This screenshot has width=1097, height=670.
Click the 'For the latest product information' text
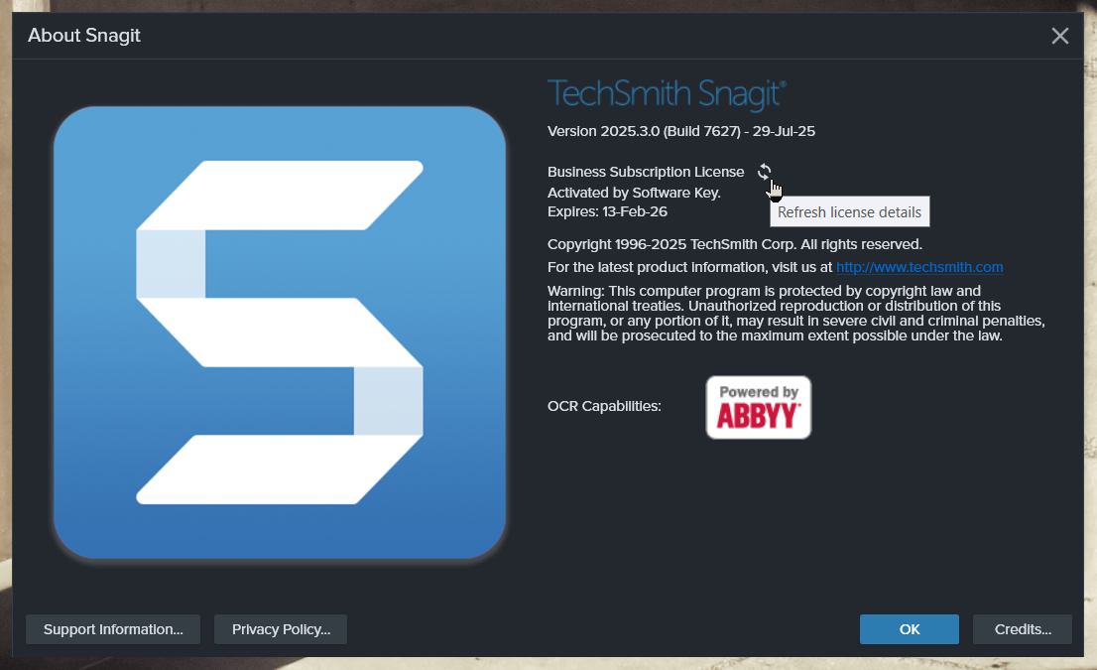(690, 267)
